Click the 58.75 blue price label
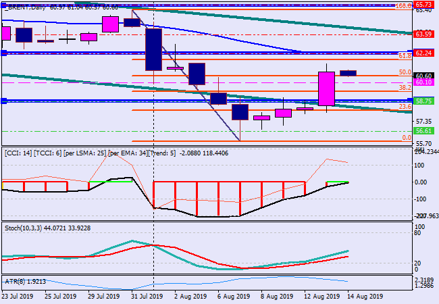Screen dimensions: 439x304 coord(423,101)
